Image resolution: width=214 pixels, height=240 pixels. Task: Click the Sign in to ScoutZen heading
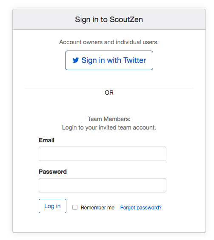click(109, 20)
